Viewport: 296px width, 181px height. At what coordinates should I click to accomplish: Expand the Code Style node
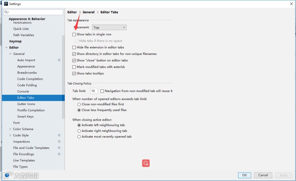coord(10,135)
